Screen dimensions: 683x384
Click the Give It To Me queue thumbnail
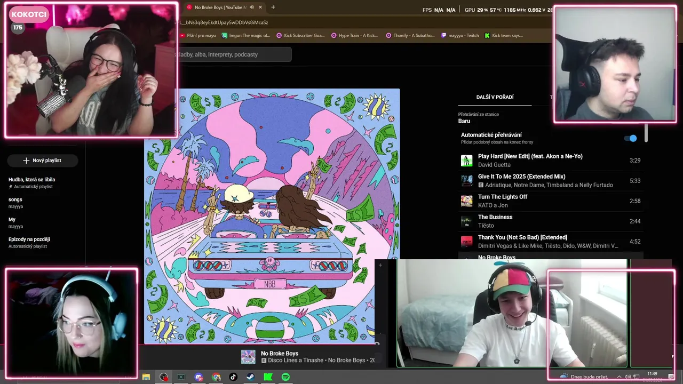[467, 181]
